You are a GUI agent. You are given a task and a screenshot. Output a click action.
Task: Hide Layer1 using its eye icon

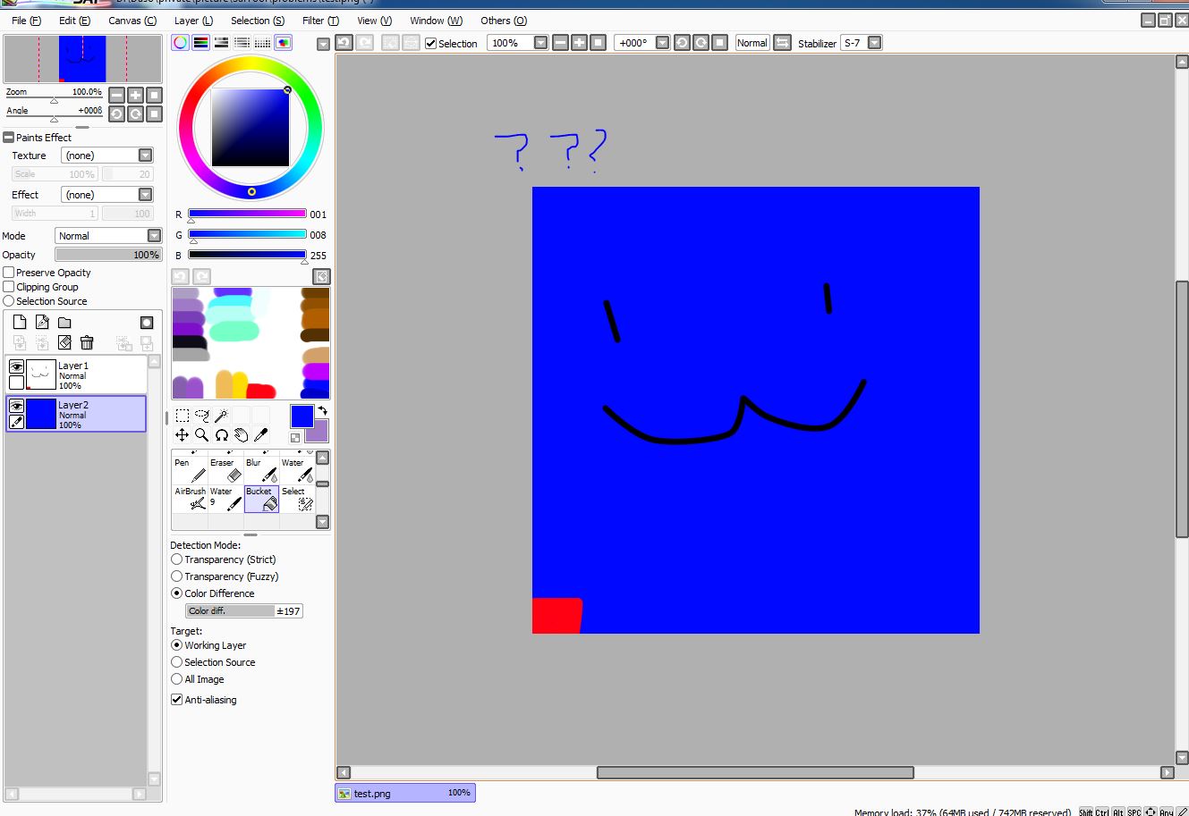[x=16, y=366]
